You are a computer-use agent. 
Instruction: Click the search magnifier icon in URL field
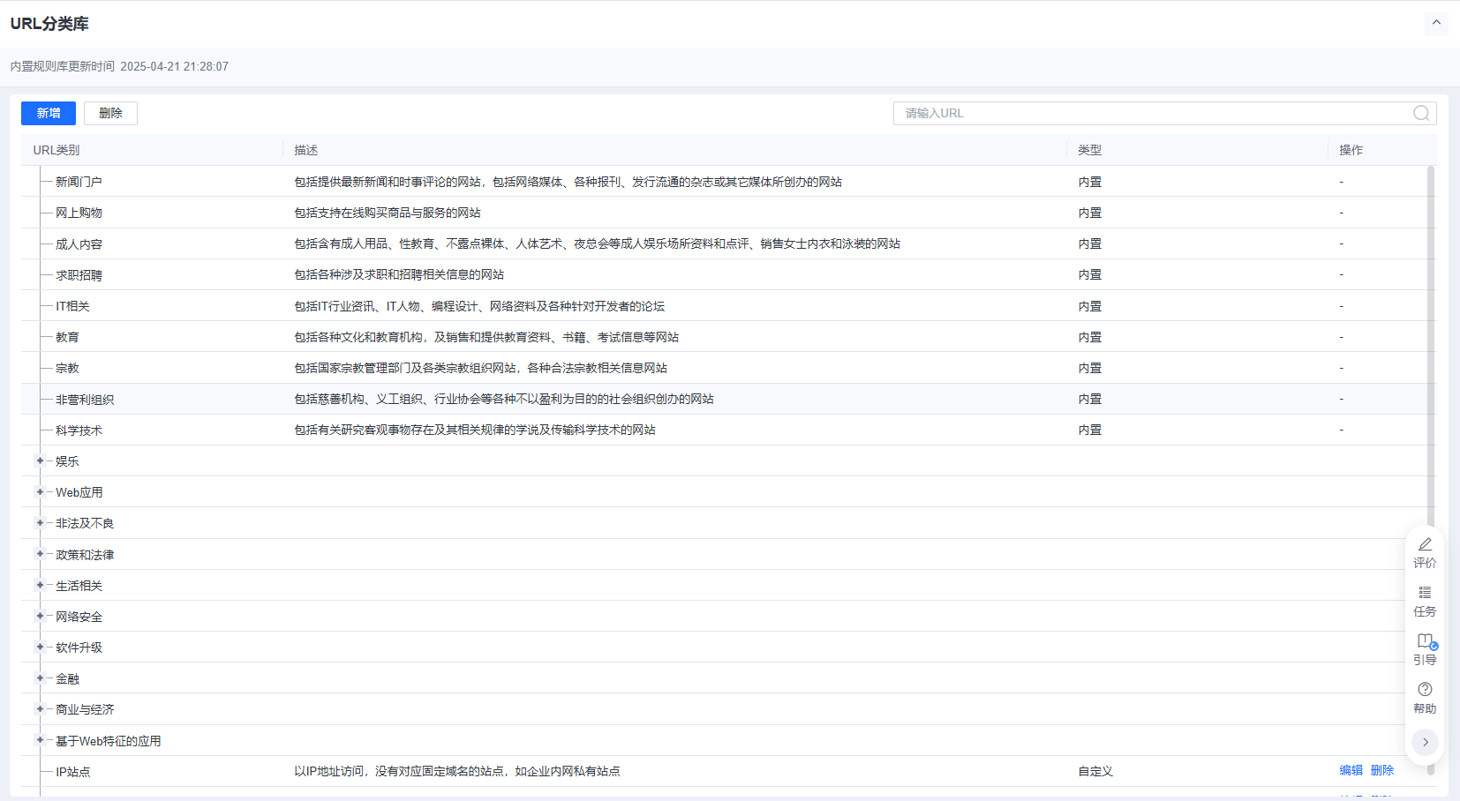point(1420,113)
